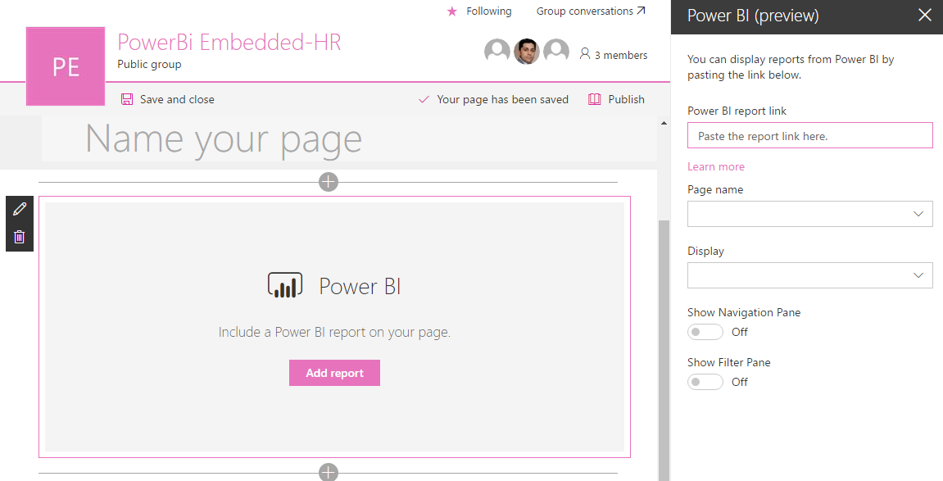Click the Name your page title field

point(349,138)
